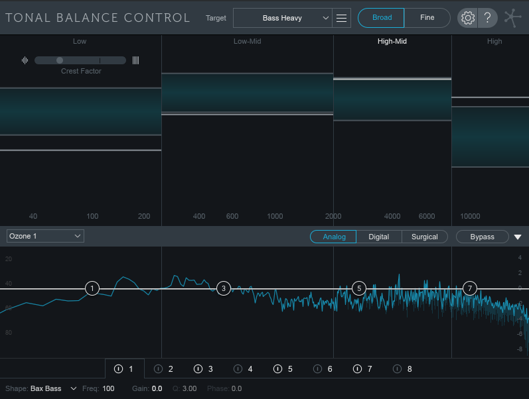Open the settings gear icon

[x=467, y=18]
